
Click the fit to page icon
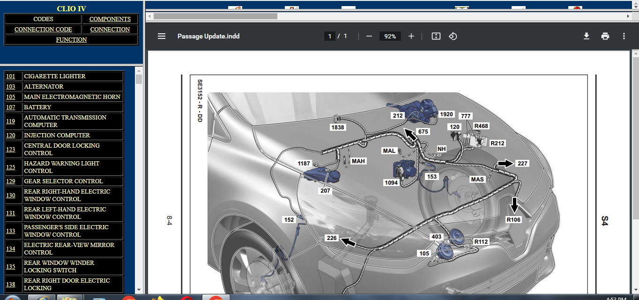coord(436,36)
